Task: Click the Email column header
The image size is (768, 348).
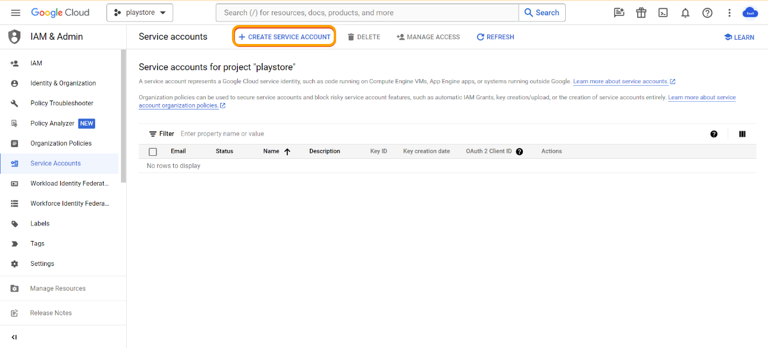Action: click(178, 151)
